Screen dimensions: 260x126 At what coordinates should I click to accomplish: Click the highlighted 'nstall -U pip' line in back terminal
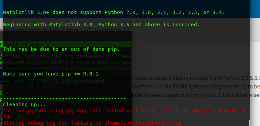(66, 44)
